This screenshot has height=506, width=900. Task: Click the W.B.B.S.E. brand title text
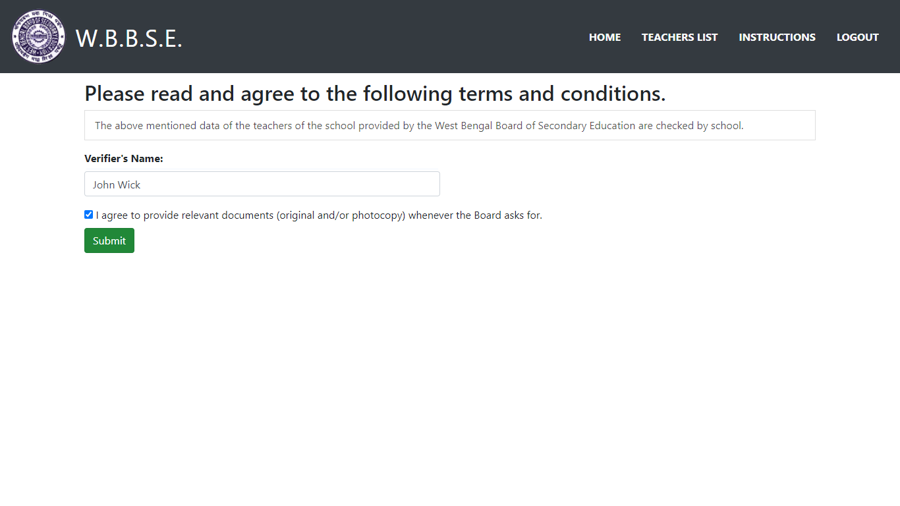128,38
